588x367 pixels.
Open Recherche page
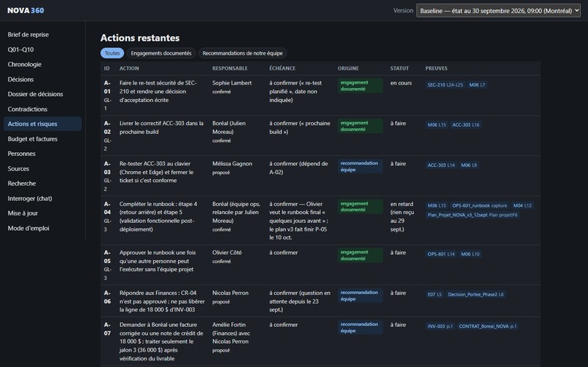(43, 183)
